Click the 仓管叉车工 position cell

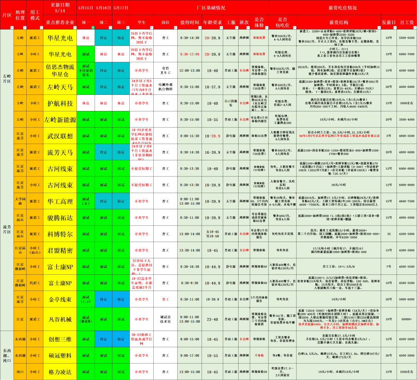click(165, 70)
